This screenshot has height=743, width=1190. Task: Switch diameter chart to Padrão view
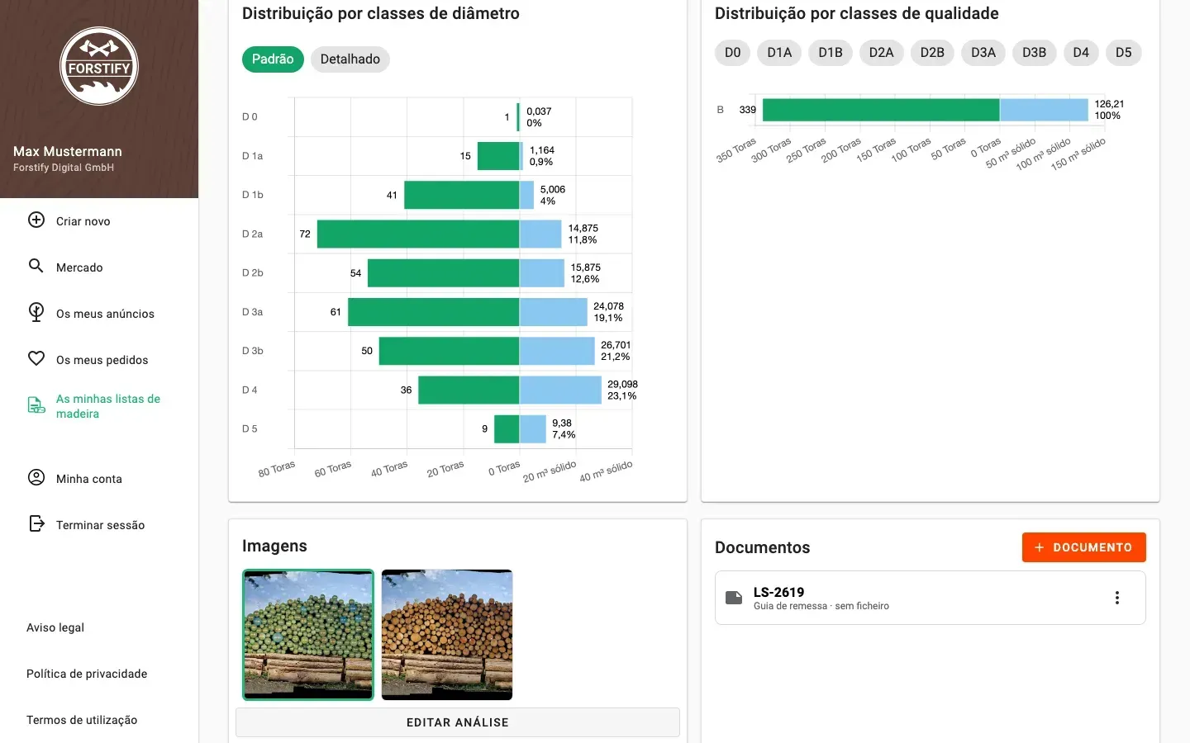coord(273,59)
